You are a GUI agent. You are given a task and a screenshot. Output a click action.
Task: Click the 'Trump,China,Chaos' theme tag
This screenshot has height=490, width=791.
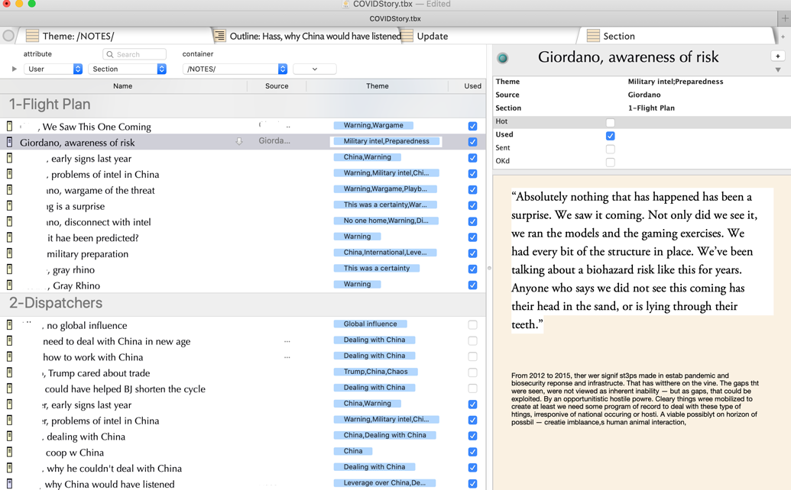[x=375, y=372]
